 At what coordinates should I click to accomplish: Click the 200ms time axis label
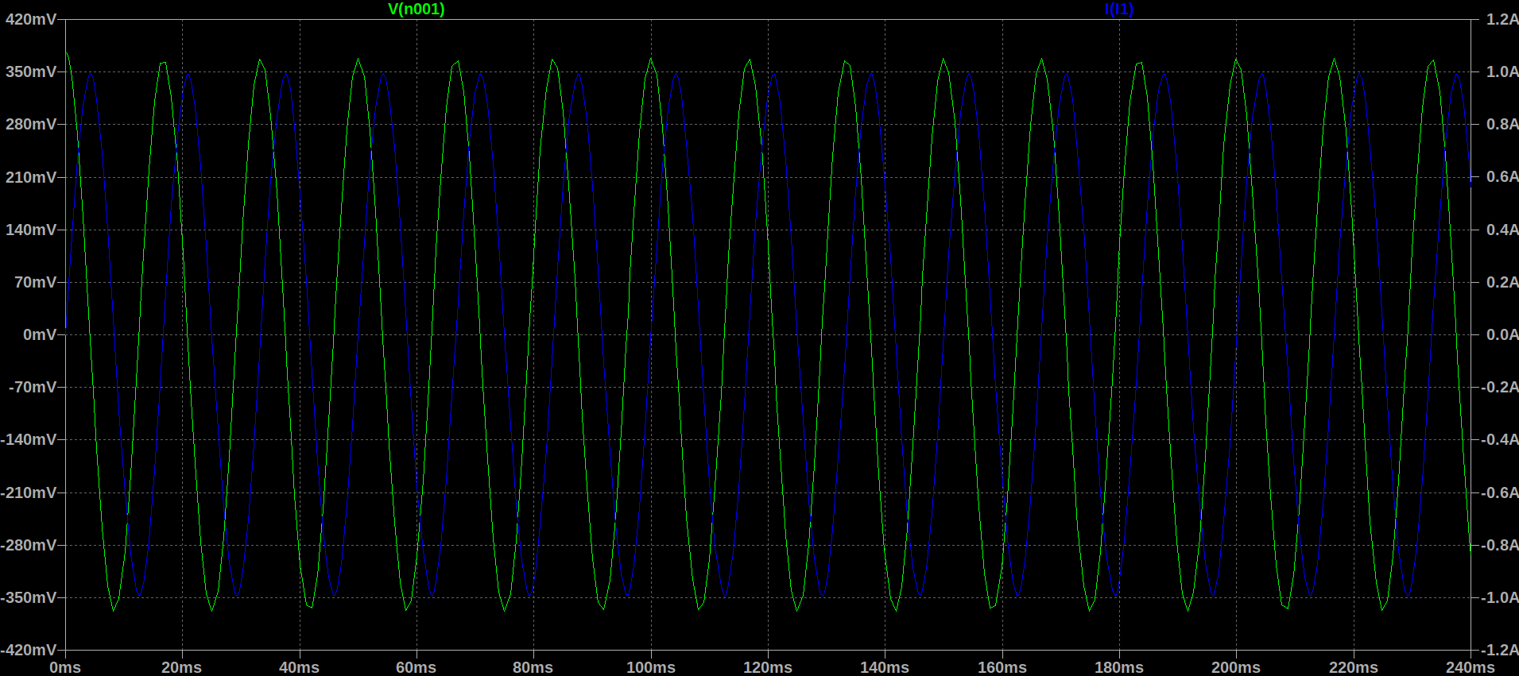click(x=1235, y=667)
